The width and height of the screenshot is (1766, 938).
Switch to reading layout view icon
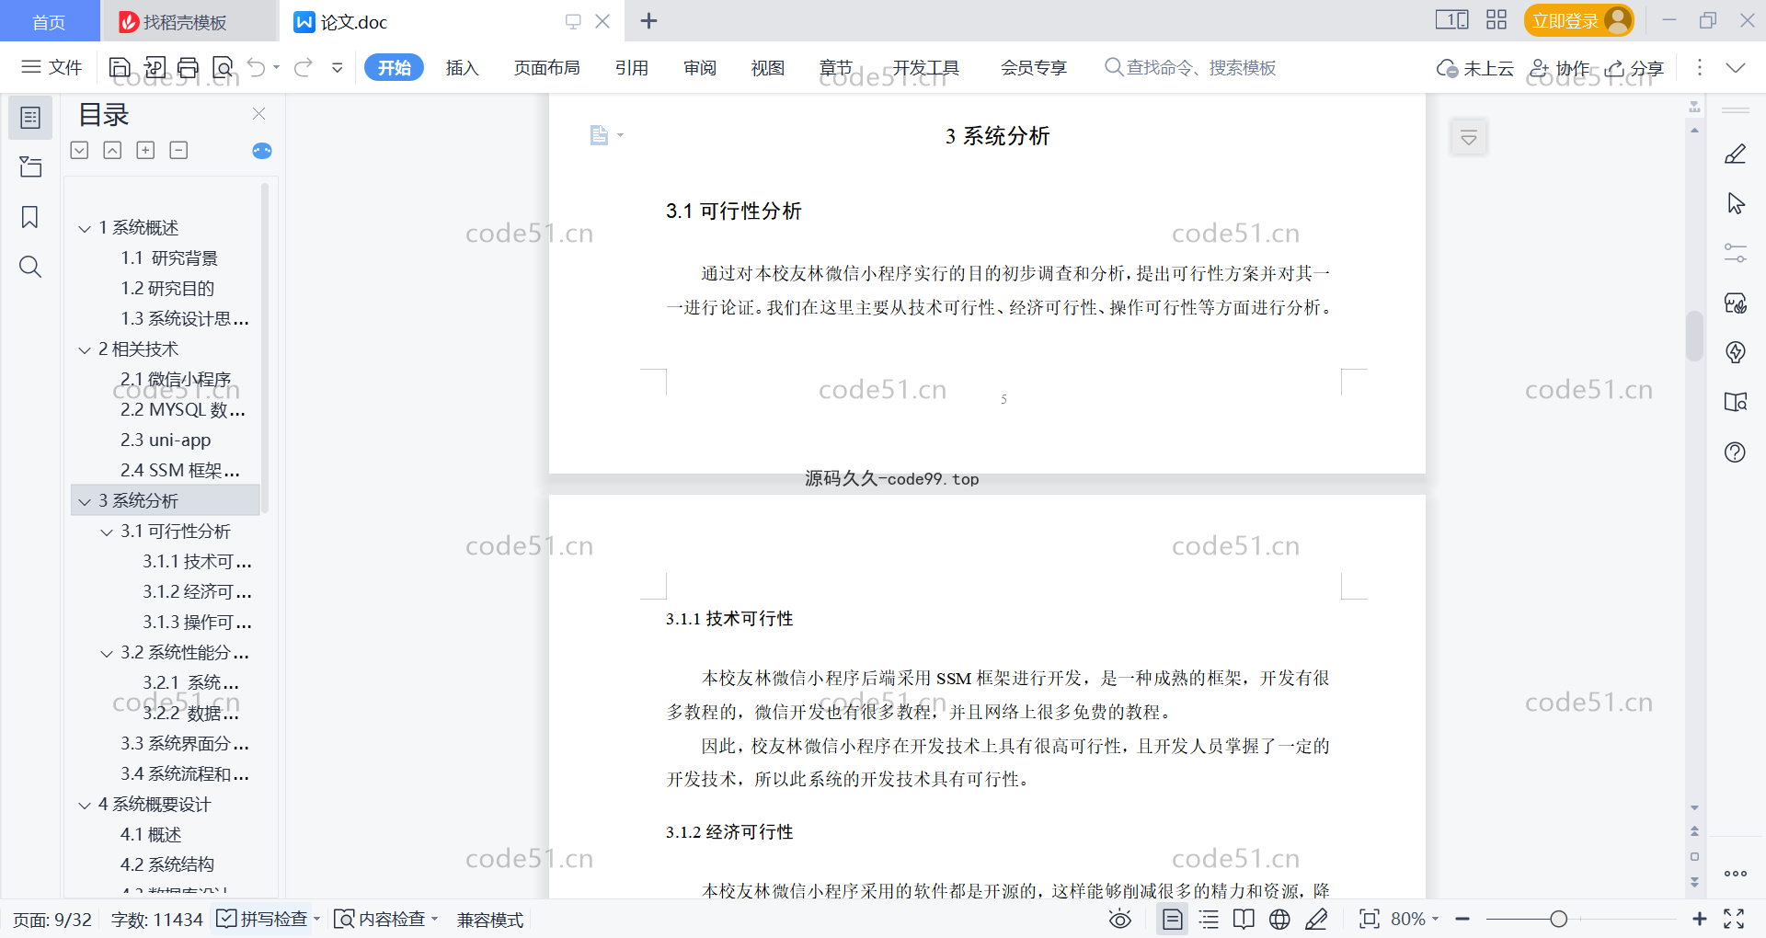pyautogui.click(x=1244, y=919)
